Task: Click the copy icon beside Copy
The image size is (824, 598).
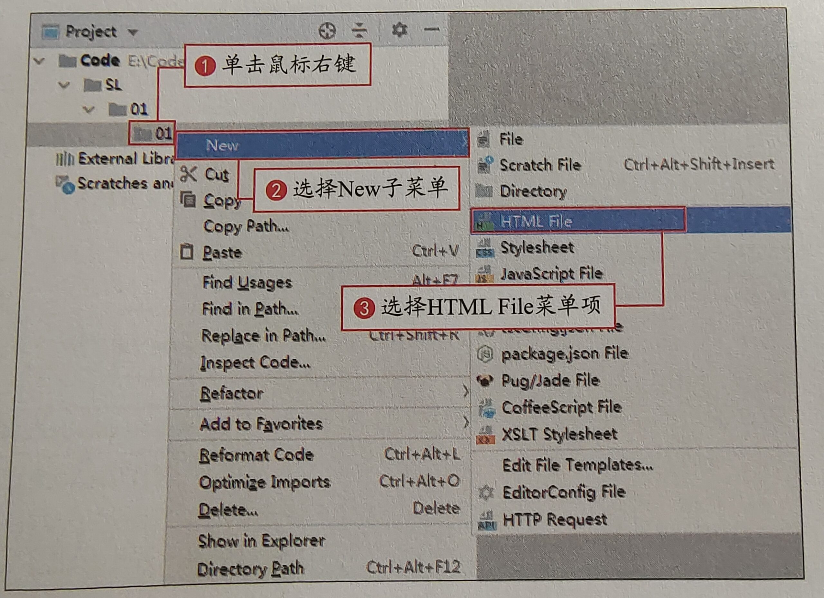Action: 188,199
